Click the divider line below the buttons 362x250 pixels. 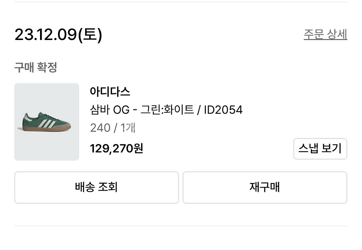coord(180,226)
